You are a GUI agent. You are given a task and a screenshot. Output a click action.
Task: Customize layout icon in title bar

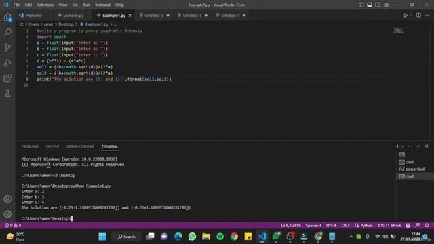coord(386,5)
